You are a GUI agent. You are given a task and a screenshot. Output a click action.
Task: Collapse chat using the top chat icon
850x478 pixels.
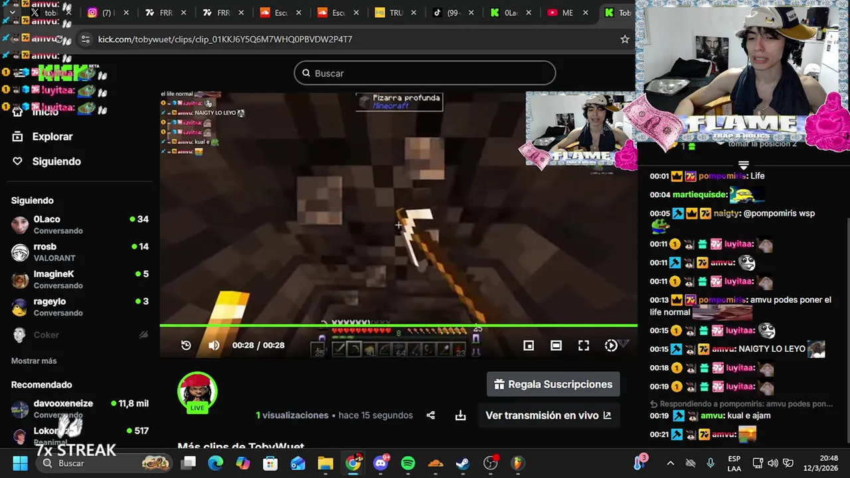(x=744, y=165)
